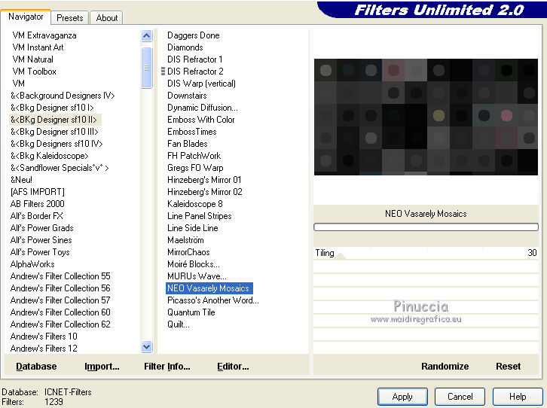Select &<Bkg Designer sf10 III> category

(x=54, y=131)
